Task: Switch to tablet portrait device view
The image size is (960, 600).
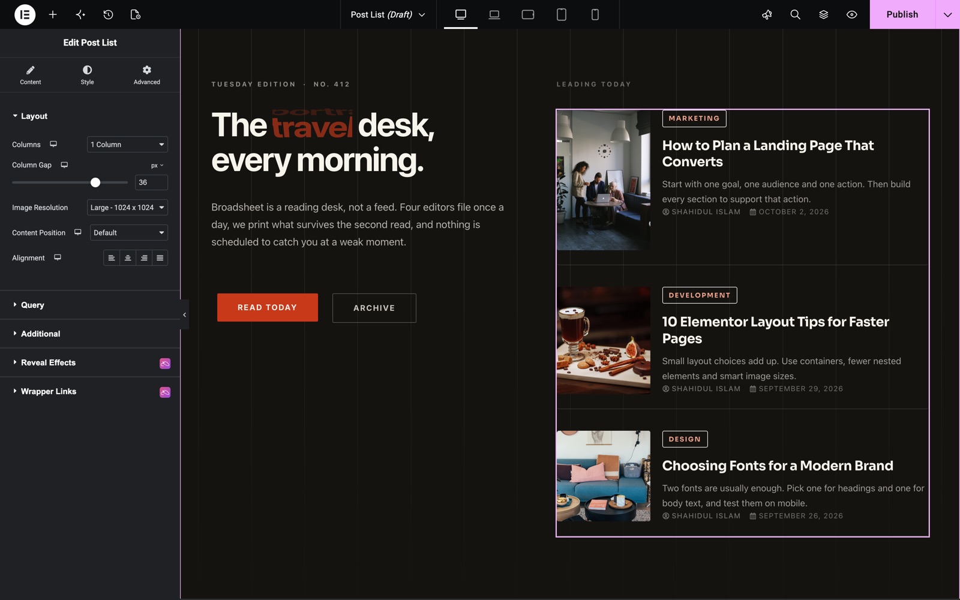Action: (x=562, y=14)
